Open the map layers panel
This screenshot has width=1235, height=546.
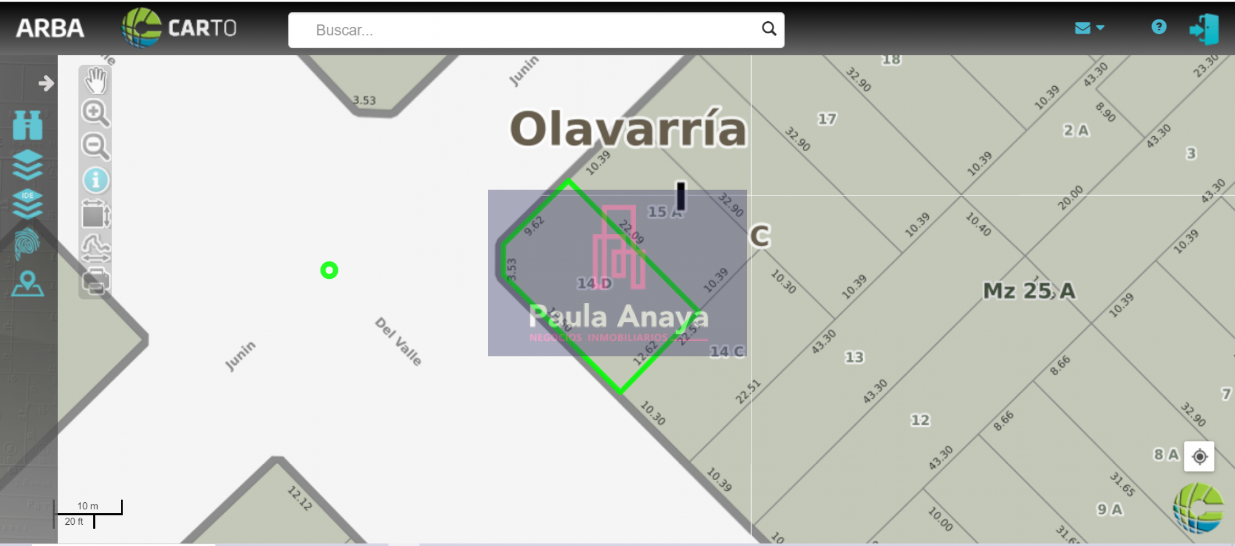28,165
